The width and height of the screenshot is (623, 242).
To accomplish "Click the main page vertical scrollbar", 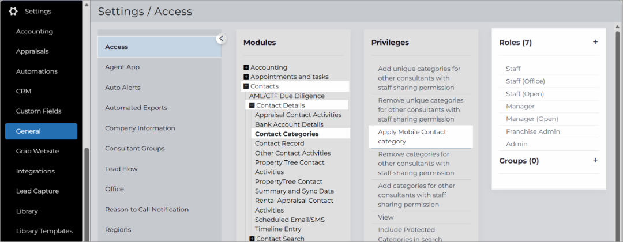I will [x=618, y=135].
